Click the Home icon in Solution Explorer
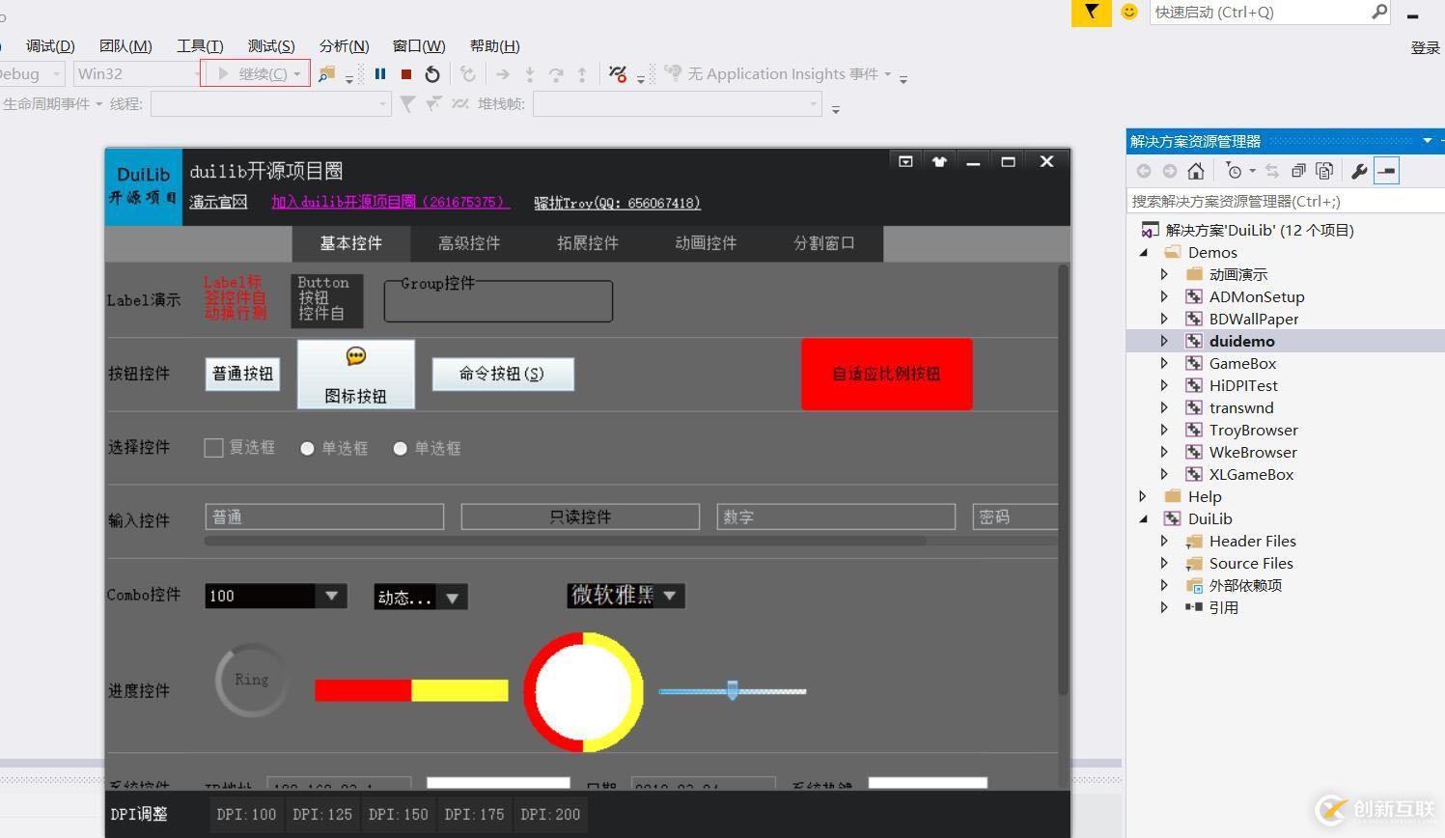Screen dimensions: 1445x838 pyautogui.click(x=1196, y=171)
